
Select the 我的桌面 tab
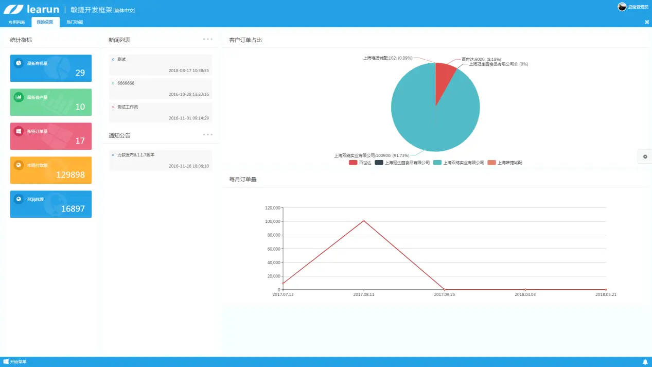[x=45, y=22]
